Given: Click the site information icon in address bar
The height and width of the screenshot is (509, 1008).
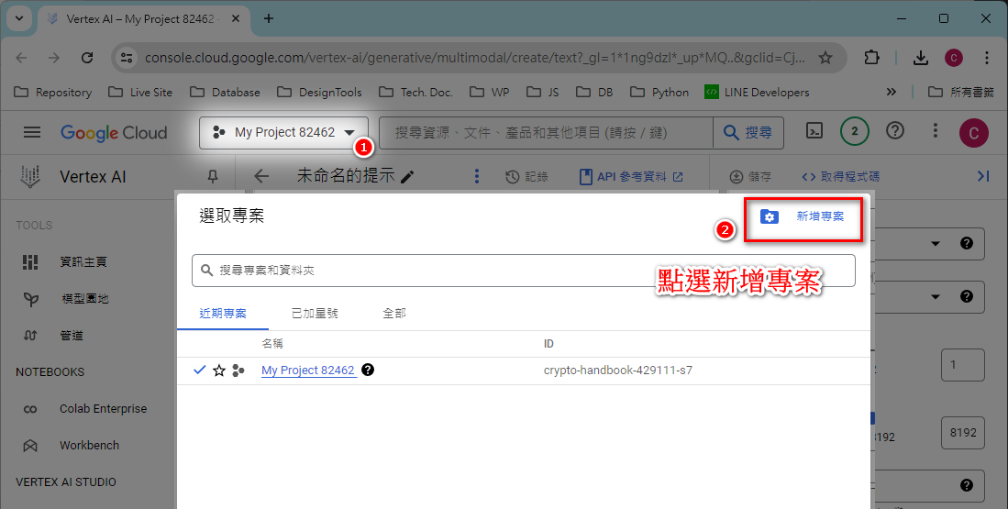Looking at the screenshot, I should tap(127, 58).
